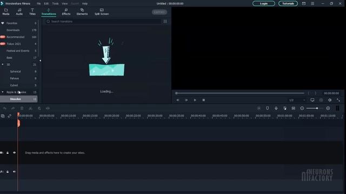The image size is (346, 194).
Task: Toggle the grid view icon beside search
Action: click(165, 22)
